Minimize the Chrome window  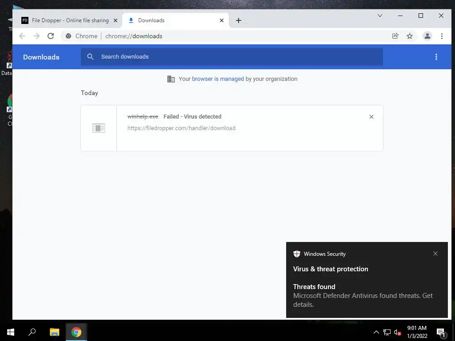400,16
